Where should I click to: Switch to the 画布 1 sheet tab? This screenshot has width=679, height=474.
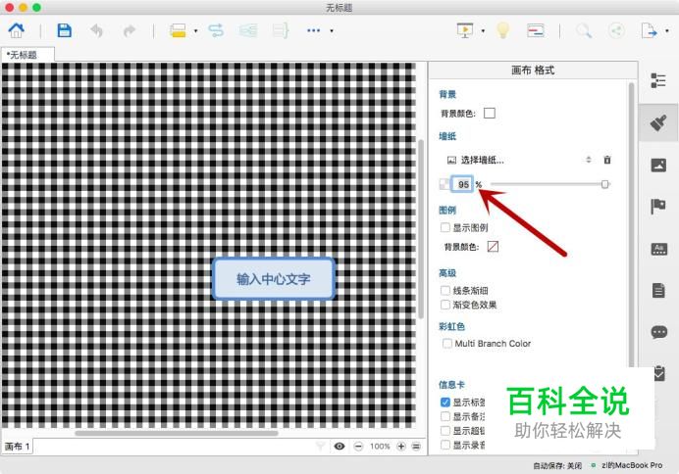click(x=17, y=447)
